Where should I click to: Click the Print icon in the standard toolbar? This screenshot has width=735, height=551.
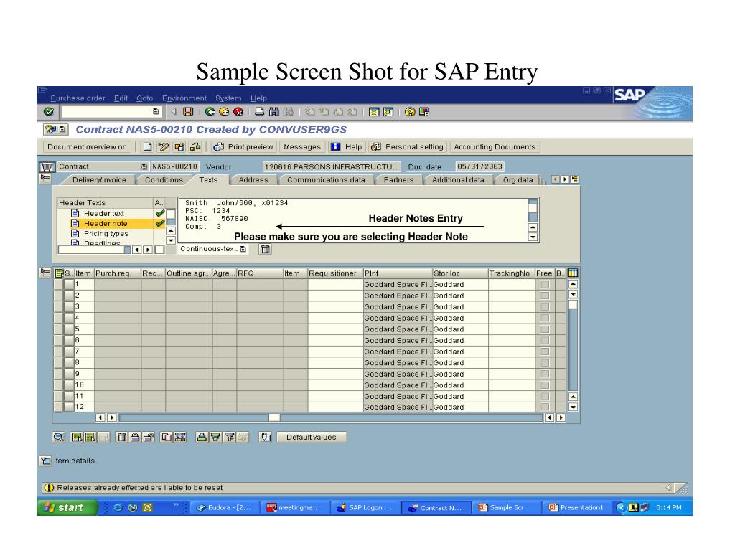[x=259, y=111]
